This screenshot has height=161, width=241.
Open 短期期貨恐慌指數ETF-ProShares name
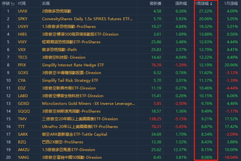click(71, 42)
